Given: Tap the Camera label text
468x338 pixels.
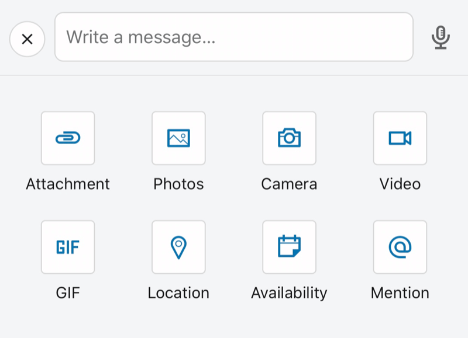Looking at the screenshot, I should 289,184.
